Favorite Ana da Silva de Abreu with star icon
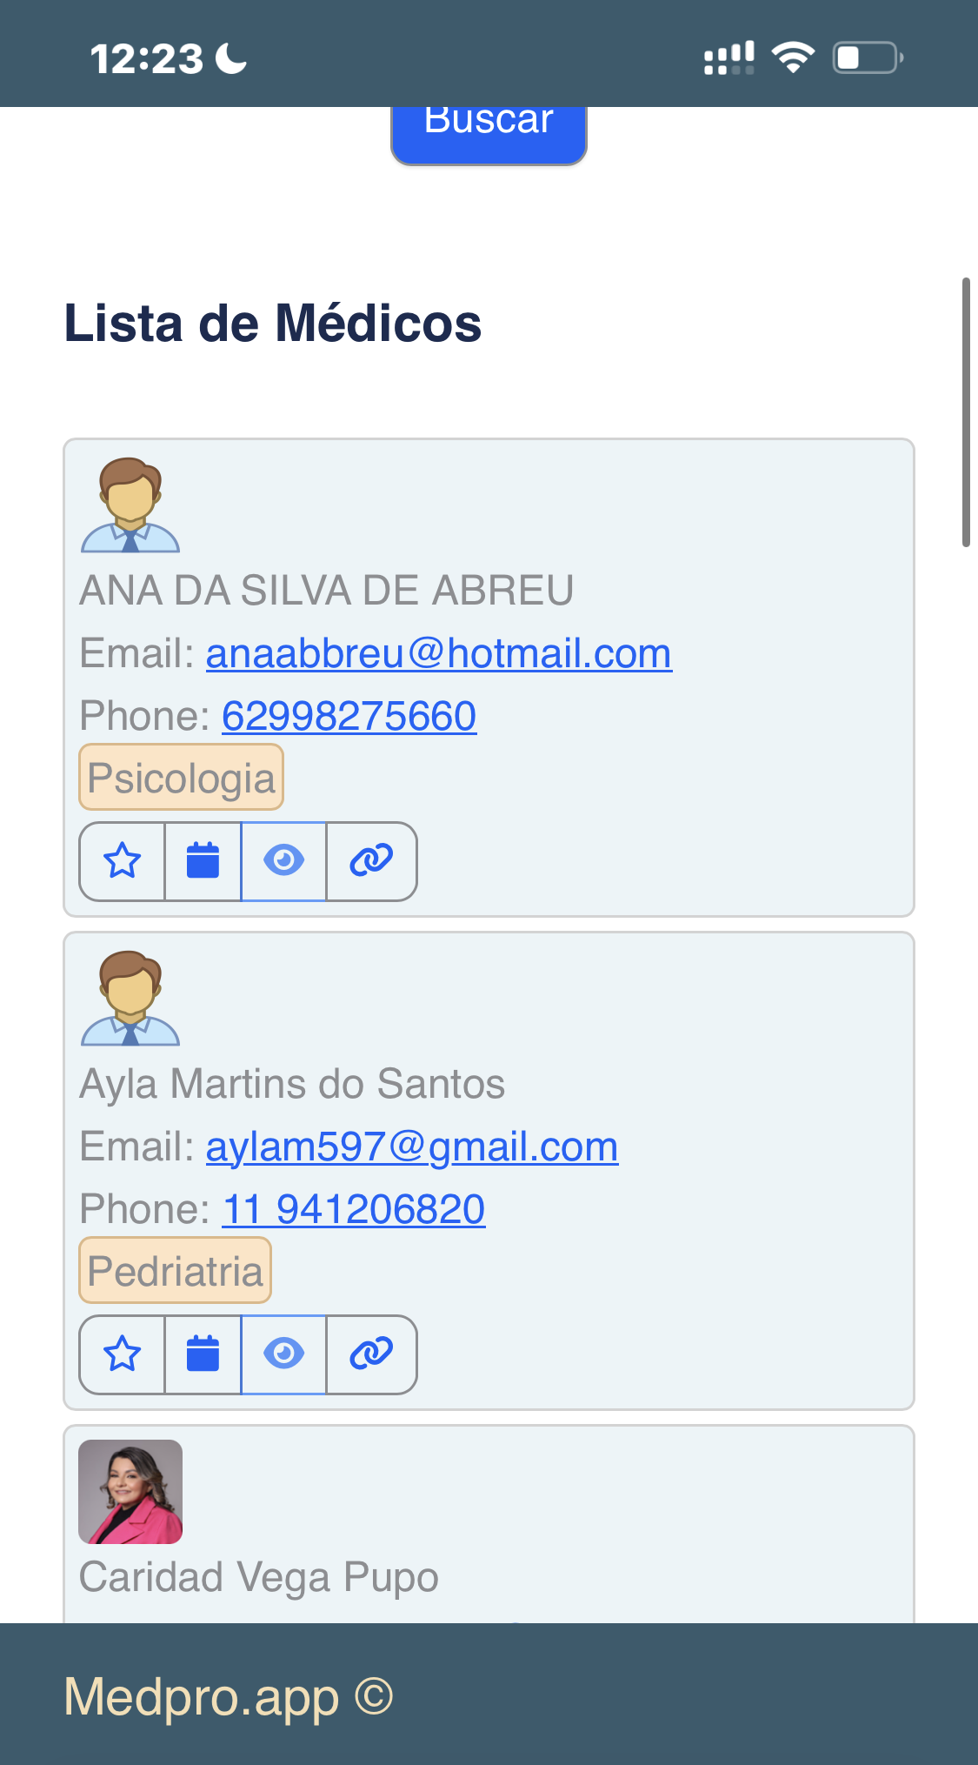The height and width of the screenshot is (1765, 978). pos(123,861)
